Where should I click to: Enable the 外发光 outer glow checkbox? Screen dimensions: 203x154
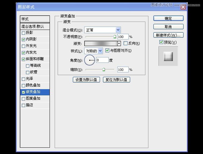23,46
